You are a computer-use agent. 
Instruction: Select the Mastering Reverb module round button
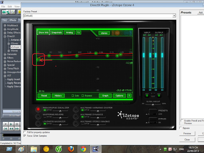pos(38,116)
